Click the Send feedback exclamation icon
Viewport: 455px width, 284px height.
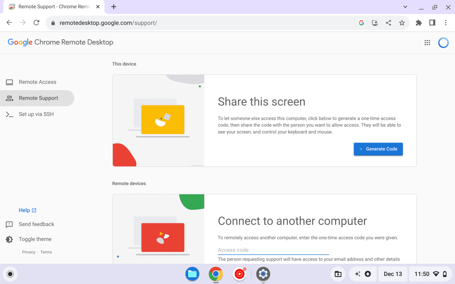pyautogui.click(x=9, y=224)
